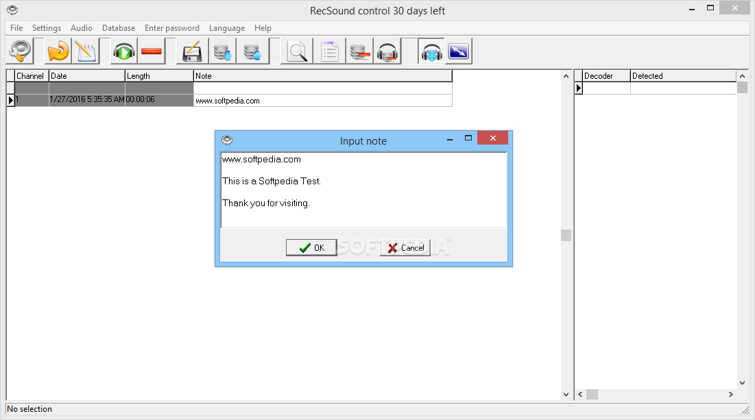Image resolution: width=755 pixels, height=420 pixels.
Task: Open the Database menu
Action: click(119, 28)
